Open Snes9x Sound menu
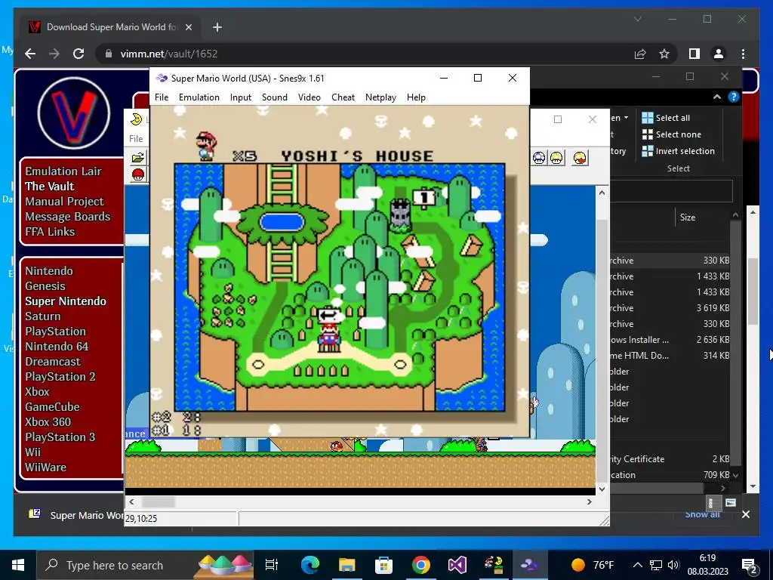Image resolution: width=773 pixels, height=580 pixels. tap(275, 97)
